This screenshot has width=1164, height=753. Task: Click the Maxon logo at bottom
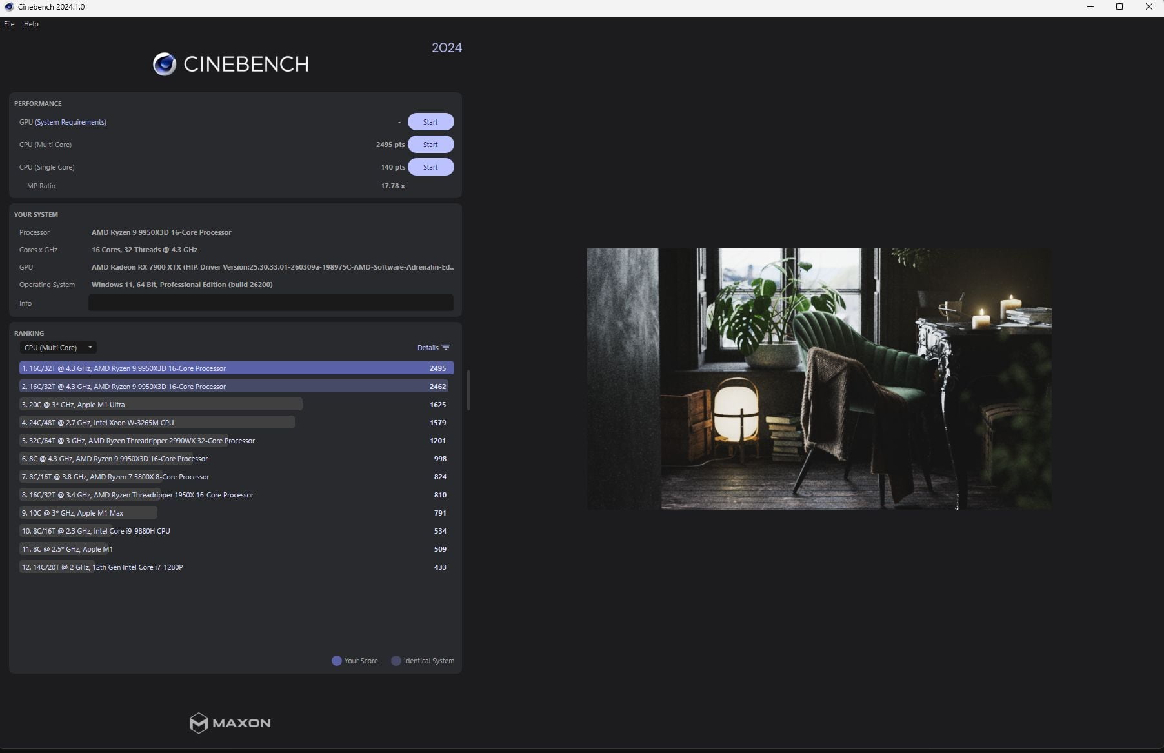(x=230, y=723)
